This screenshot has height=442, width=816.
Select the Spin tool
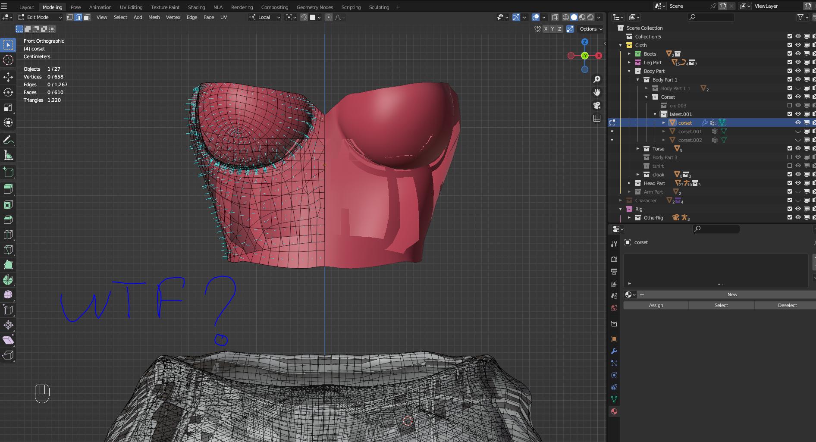8,280
